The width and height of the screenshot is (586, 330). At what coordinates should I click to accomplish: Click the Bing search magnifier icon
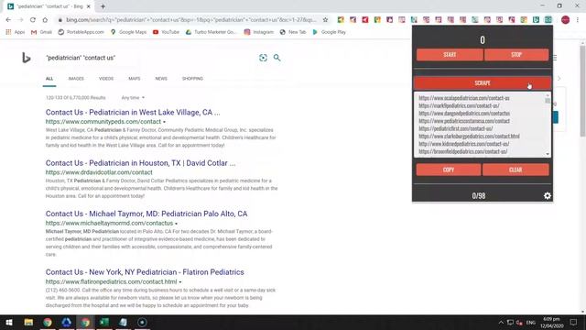coord(277,58)
